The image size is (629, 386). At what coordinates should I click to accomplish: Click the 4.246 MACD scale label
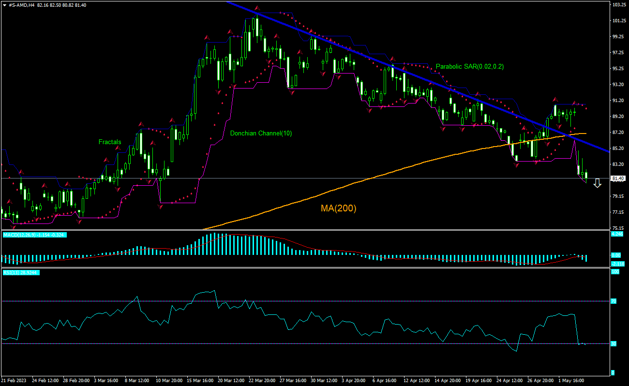(x=617, y=234)
